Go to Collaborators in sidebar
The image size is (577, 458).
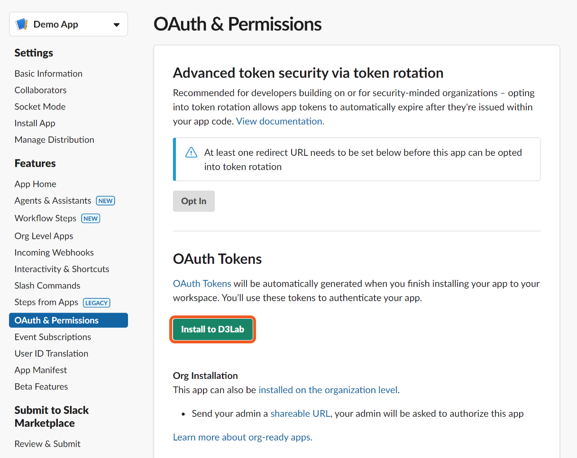pyautogui.click(x=40, y=90)
